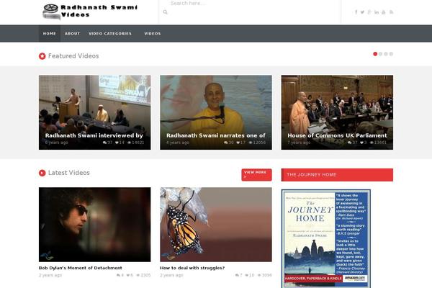Click views eye icon on Radhanath Swami interviewed video
The image size is (432, 288).
(x=129, y=143)
